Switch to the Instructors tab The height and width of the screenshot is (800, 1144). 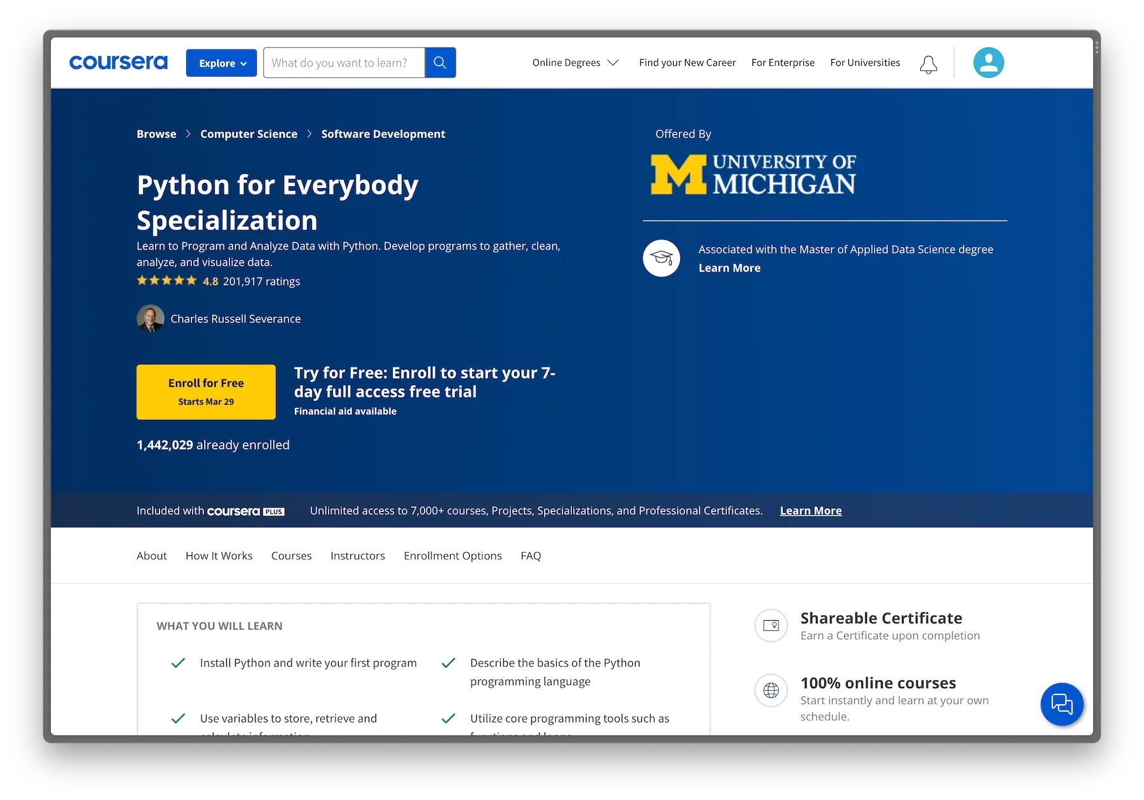pos(357,556)
